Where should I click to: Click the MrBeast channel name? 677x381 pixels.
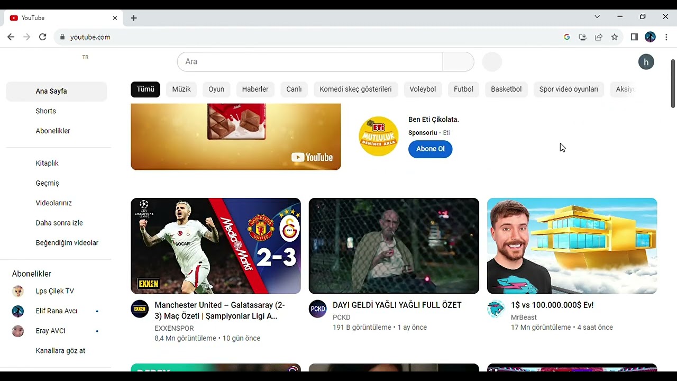pyautogui.click(x=524, y=317)
